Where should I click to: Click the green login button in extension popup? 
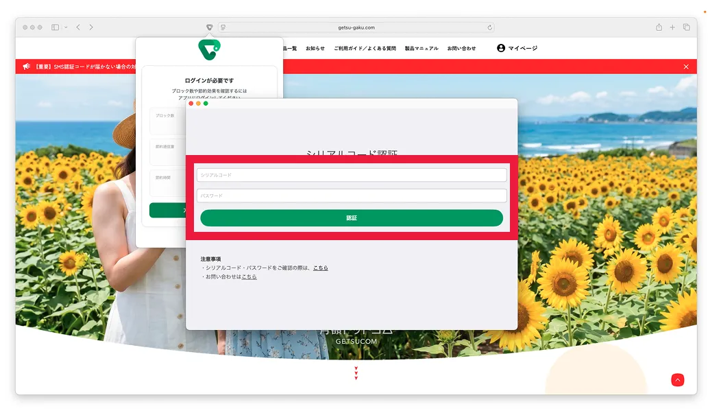click(167, 210)
